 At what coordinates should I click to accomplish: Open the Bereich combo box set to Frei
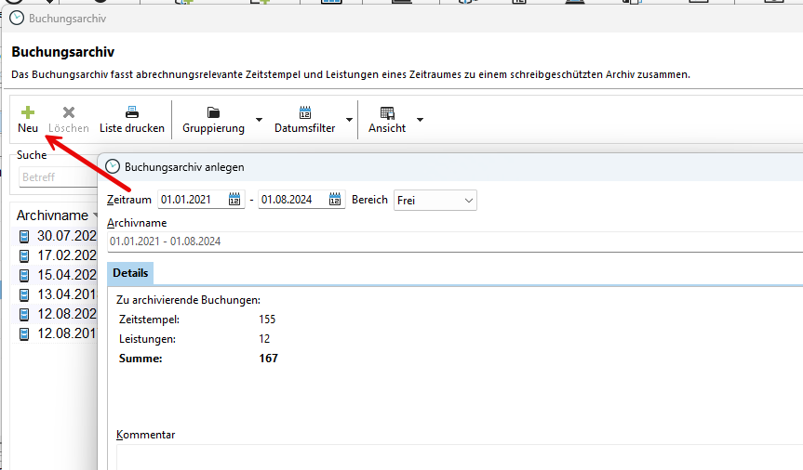point(435,200)
